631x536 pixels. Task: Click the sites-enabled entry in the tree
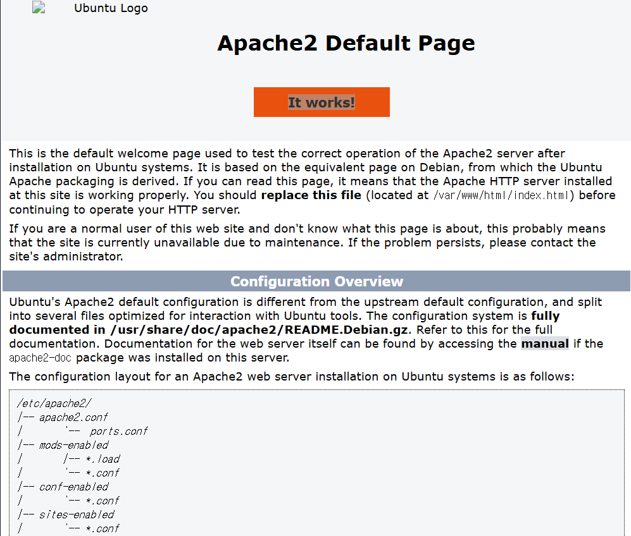tap(77, 515)
